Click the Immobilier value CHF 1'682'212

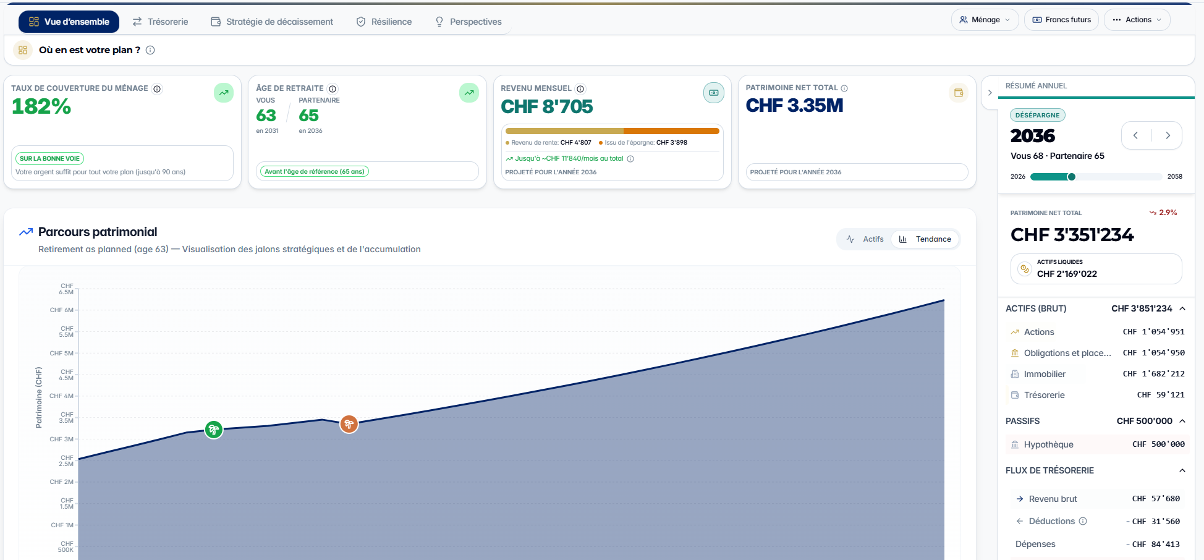click(x=1153, y=374)
